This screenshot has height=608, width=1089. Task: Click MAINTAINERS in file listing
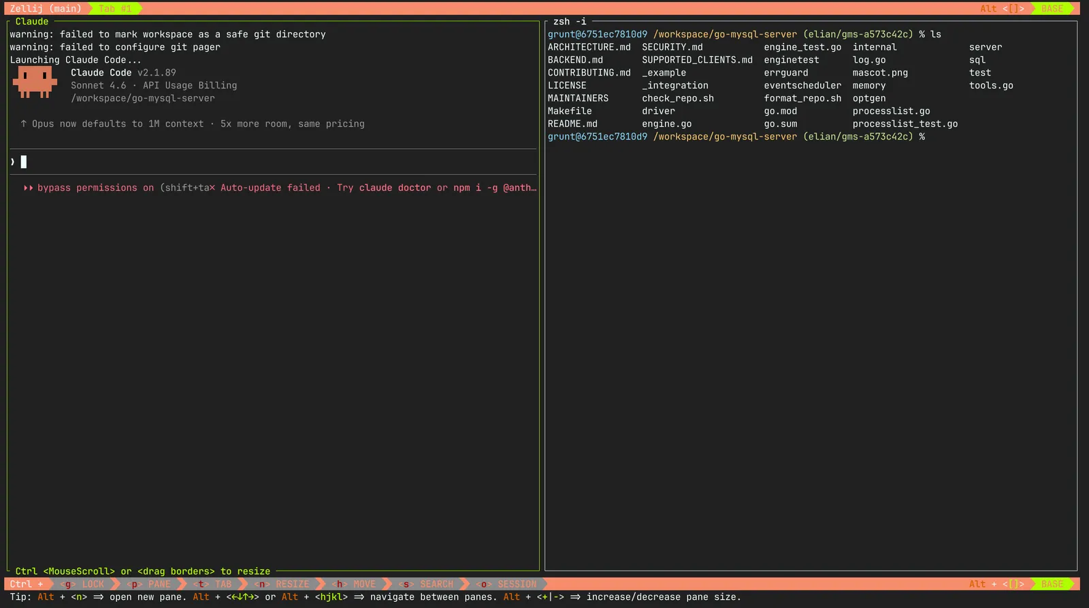click(579, 99)
